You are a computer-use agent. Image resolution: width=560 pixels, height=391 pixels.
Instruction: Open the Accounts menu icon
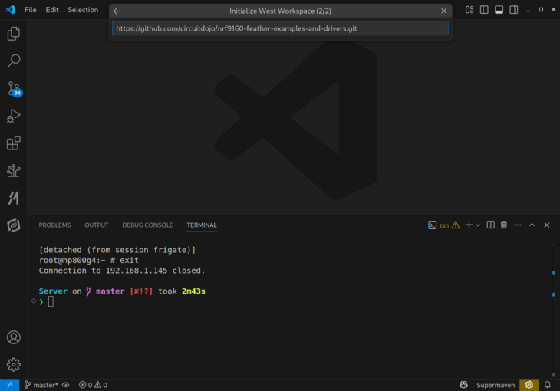14,337
